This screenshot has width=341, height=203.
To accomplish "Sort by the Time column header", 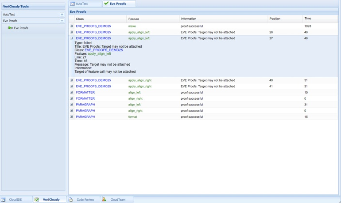I will (320, 19).
